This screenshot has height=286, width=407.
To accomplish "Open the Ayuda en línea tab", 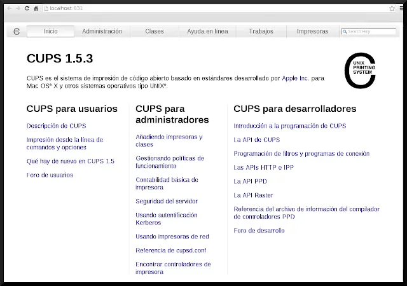I will click(x=207, y=31).
